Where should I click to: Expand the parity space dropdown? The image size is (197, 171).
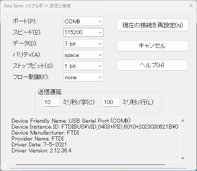tap(83, 55)
